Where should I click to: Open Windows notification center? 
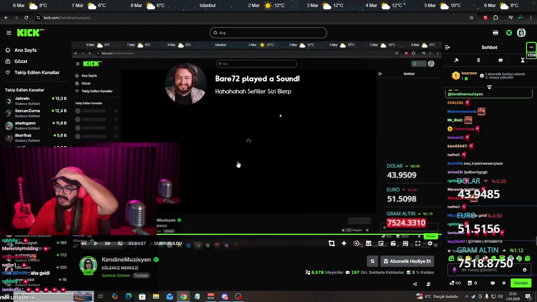[x=528, y=297]
